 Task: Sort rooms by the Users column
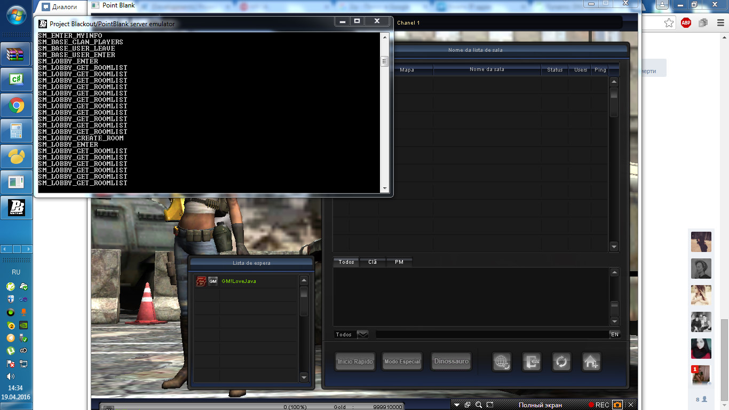pyautogui.click(x=581, y=70)
